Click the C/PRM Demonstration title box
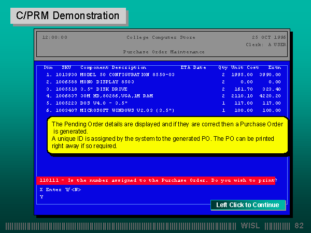The image size is (311, 233). pos(68,16)
